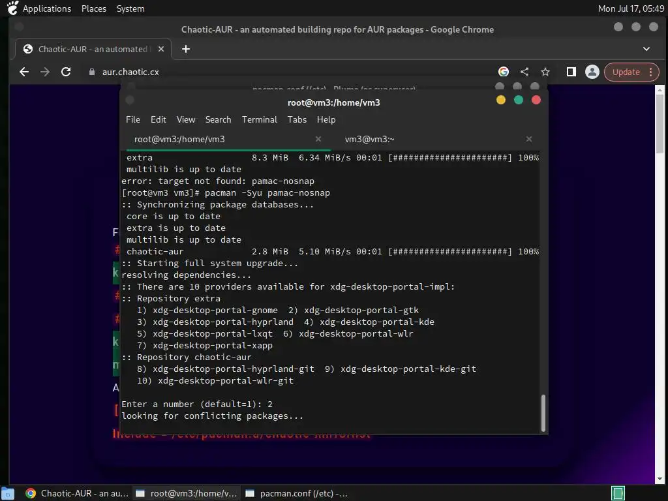Click 'xdg-desktop-portal-hyprland-git' option text

(234, 369)
